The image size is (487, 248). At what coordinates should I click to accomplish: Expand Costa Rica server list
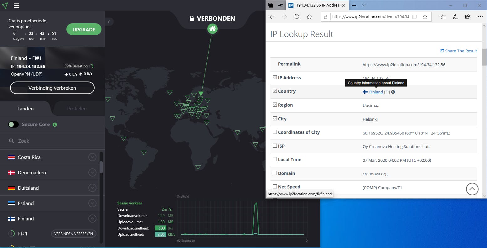click(x=92, y=157)
